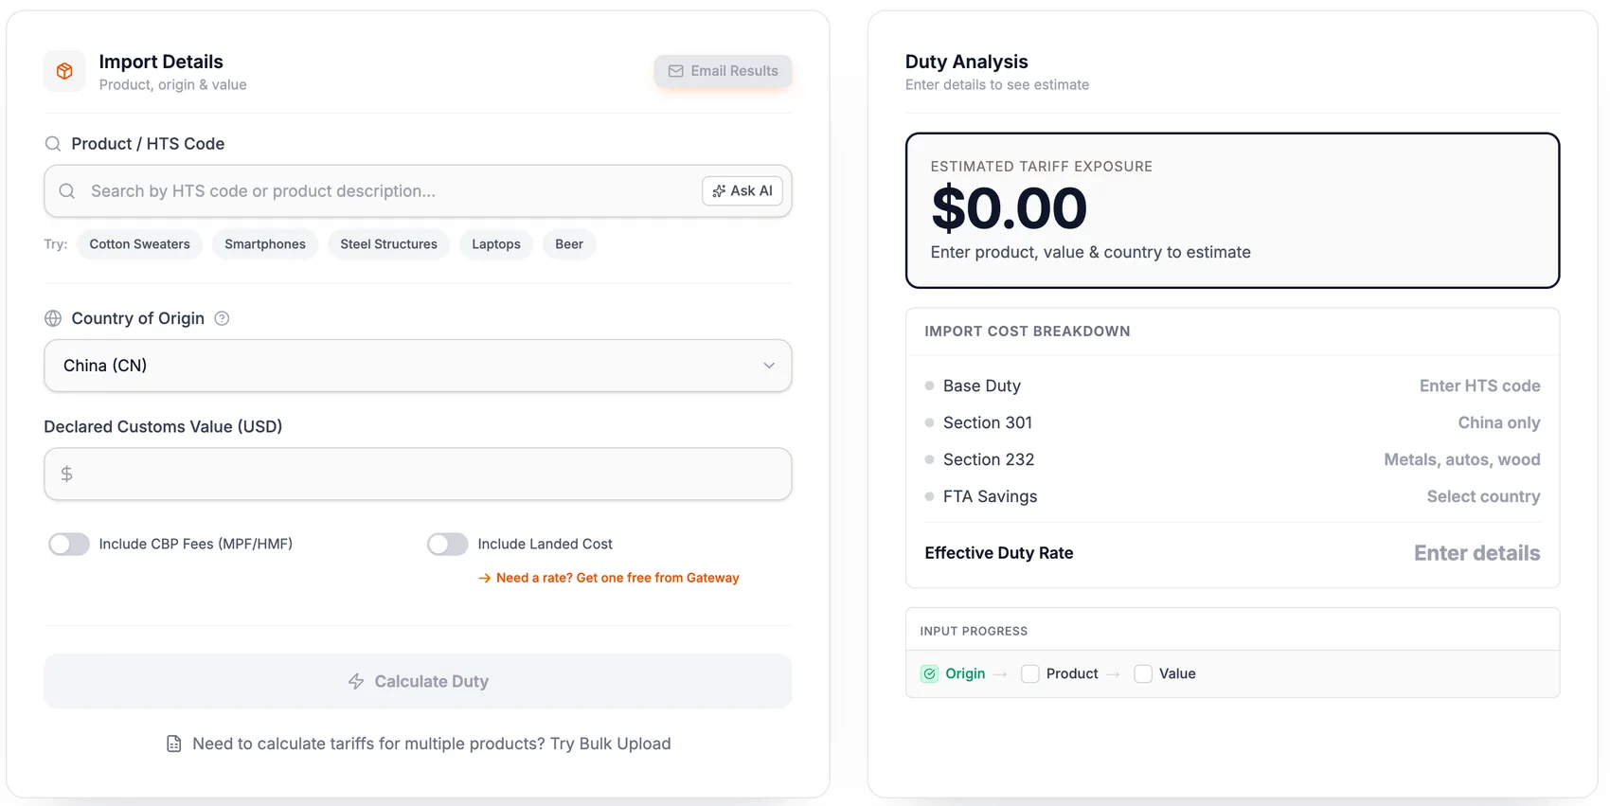Toggle Include CBP Fees switch
1610x806 pixels.
(69, 544)
